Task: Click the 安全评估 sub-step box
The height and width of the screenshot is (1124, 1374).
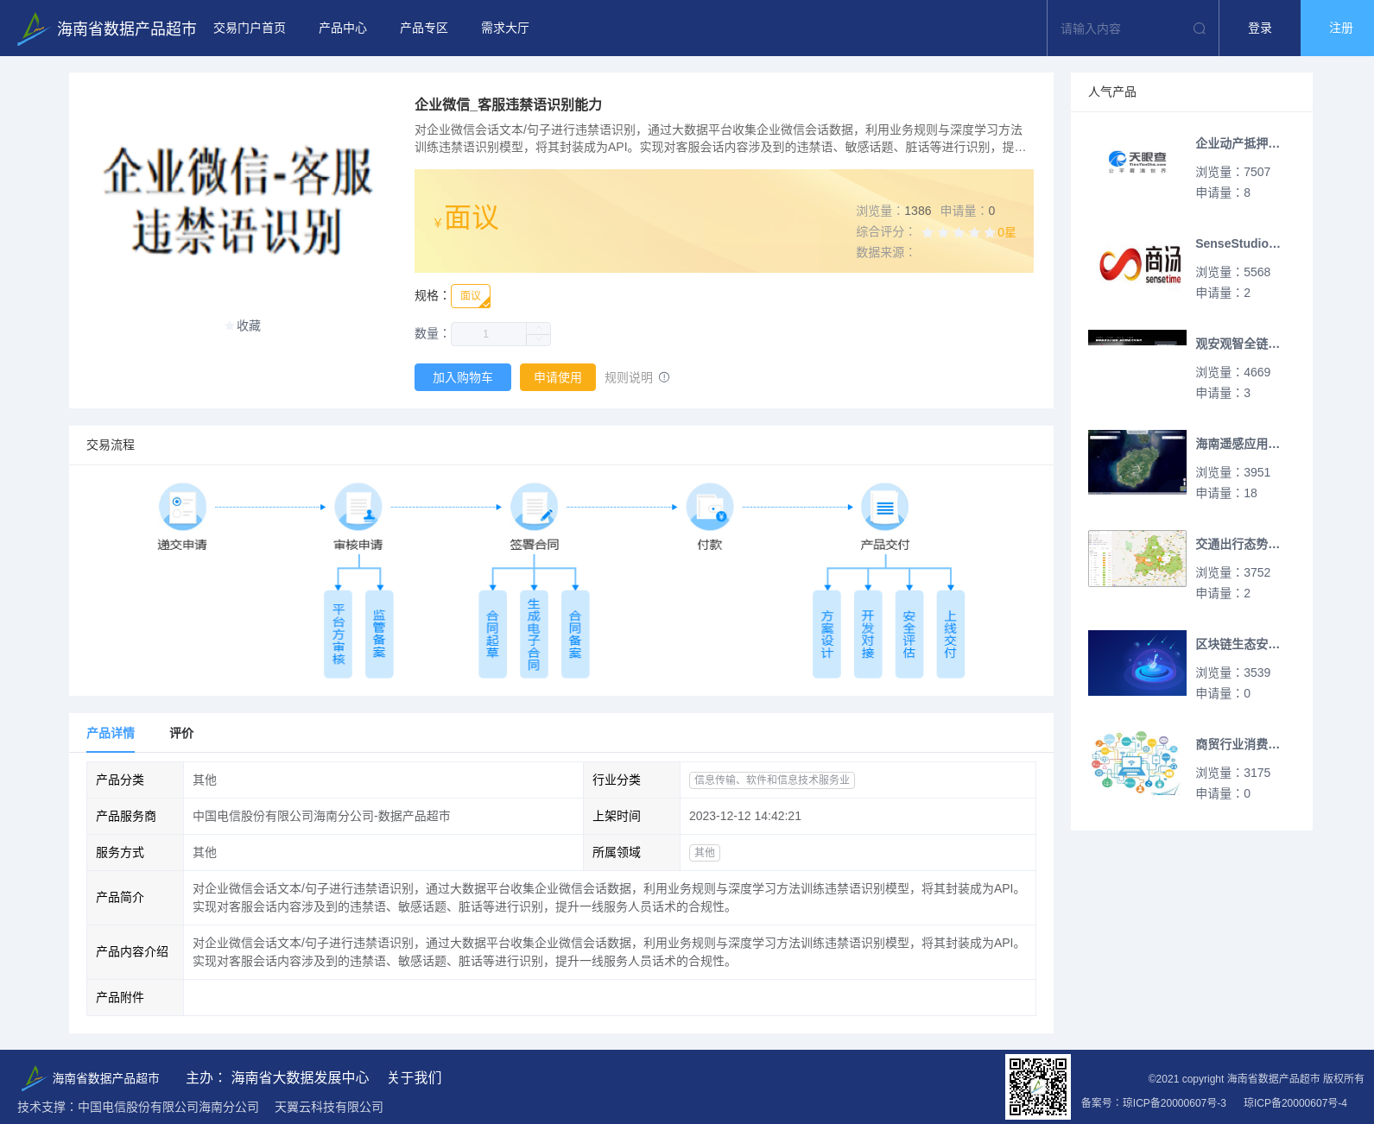Action: coord(909,634)
